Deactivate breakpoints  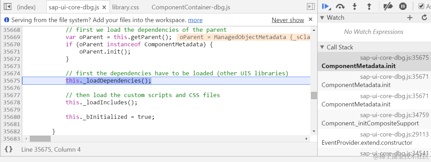388,6
